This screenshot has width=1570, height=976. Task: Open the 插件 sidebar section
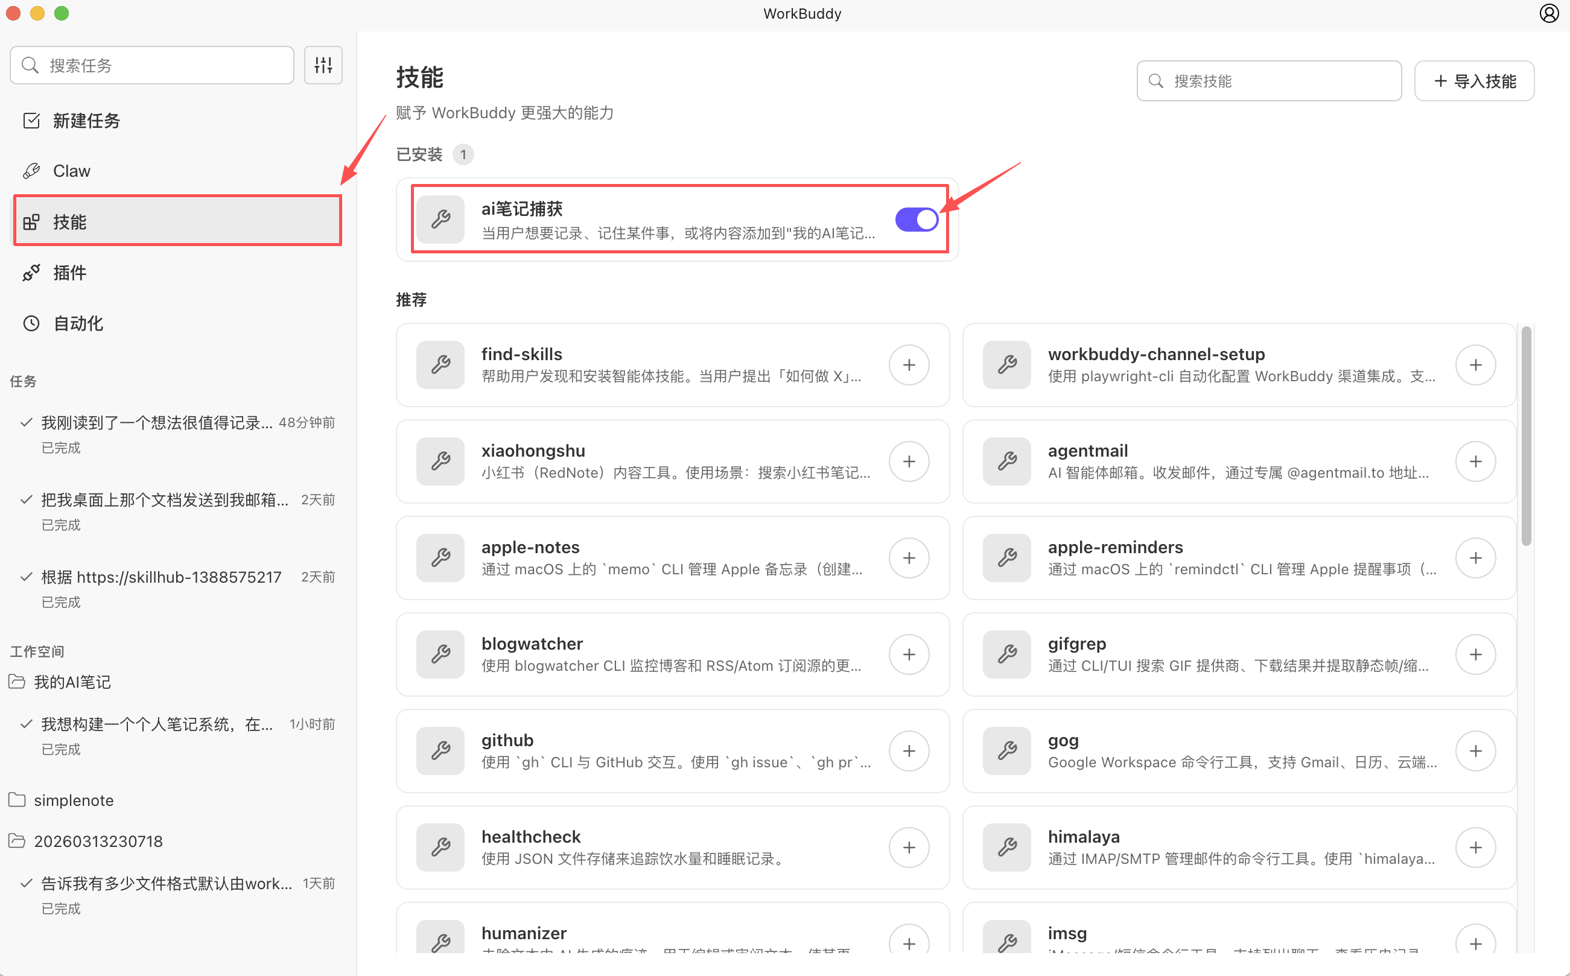[x=70, y=273]
